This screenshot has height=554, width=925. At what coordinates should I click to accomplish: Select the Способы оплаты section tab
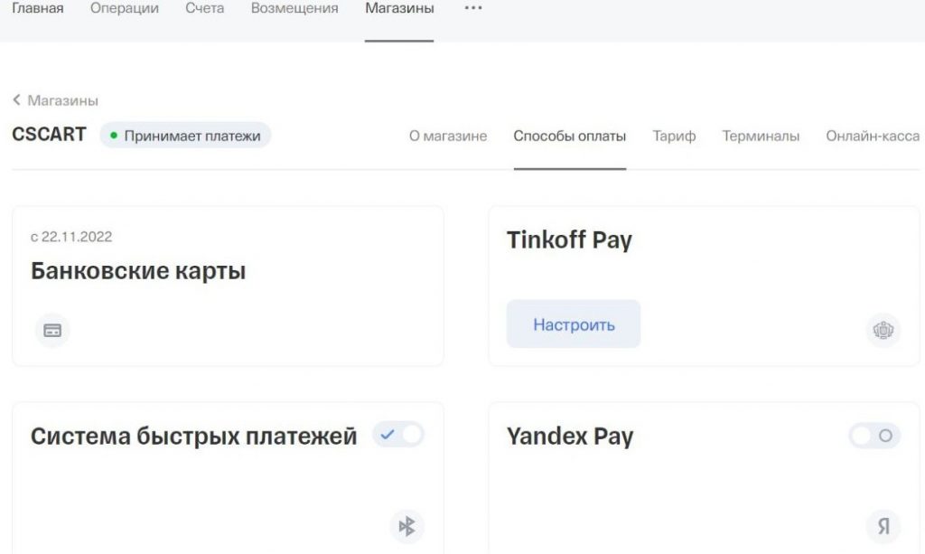pyautogui.click(x=569, y=136)
